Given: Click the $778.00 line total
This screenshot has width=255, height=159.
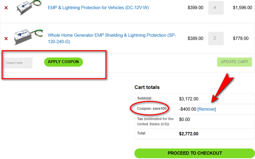Looking at the screenshot, I should point(241,38).
